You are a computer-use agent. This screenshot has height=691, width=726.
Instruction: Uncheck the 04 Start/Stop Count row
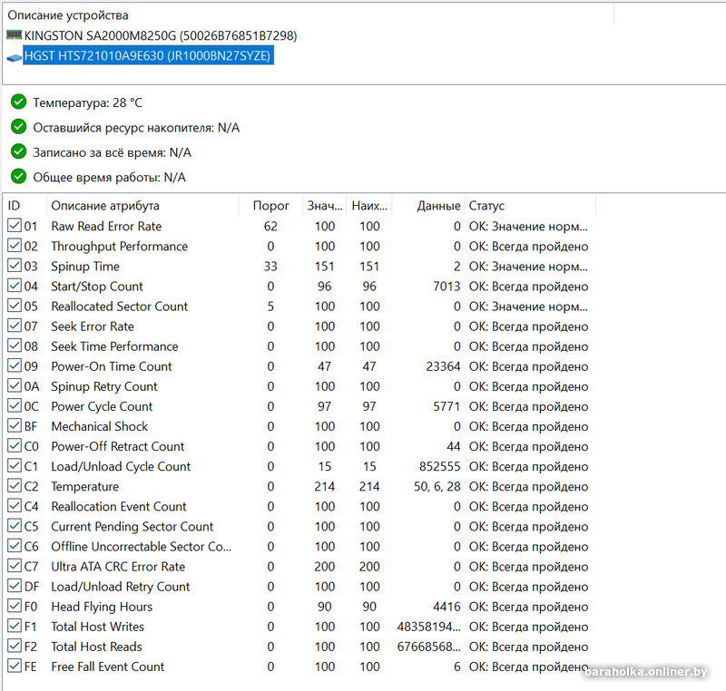tap(15, 286)
